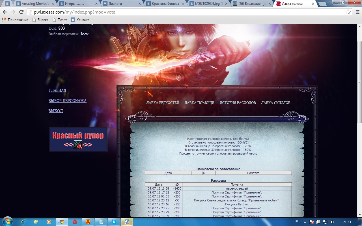Bookmark this page with the star icon
The width and height of the screenshot is (362, 226).
348,12
